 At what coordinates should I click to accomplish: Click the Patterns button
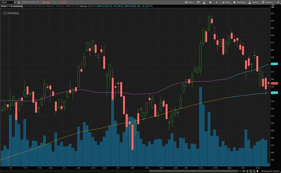click(x=267, y=2)
